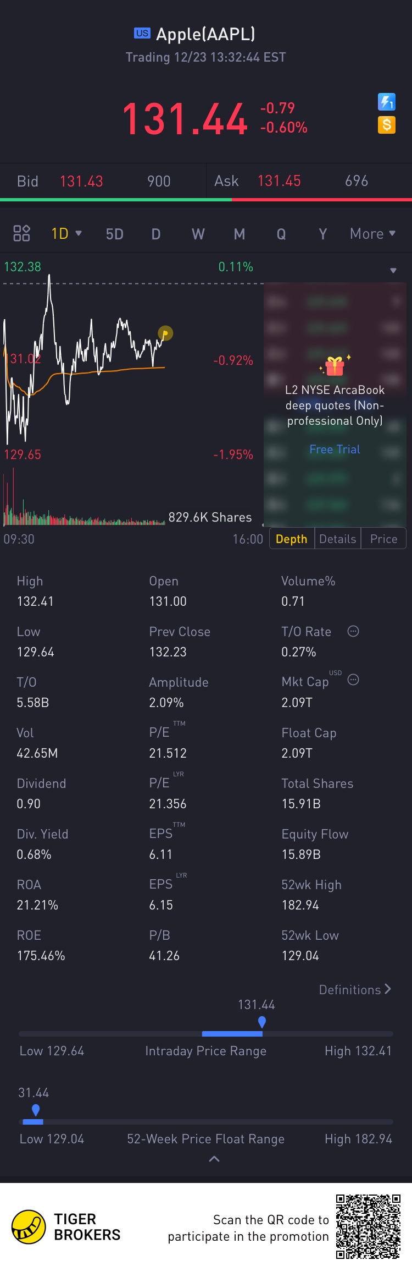Click the Intraday Price Range slider marker
Viewport: 412px width, 1271px height.
click(x=262, y=1022)
